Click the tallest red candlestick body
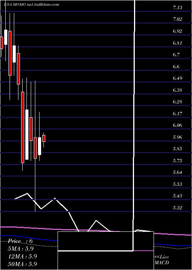 pos(23,127)
